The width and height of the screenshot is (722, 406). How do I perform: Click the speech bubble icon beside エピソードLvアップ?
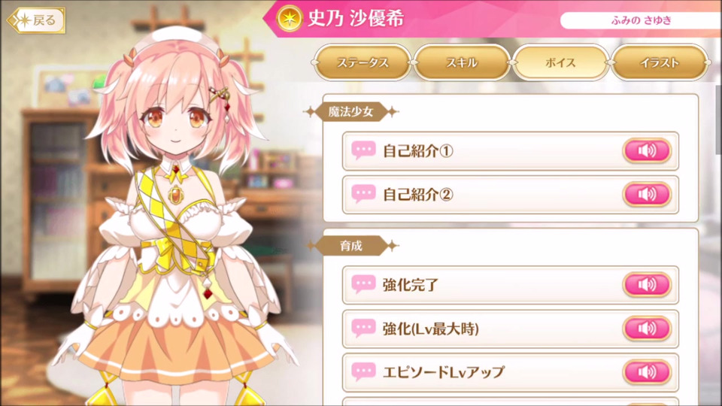(x=363, y=372)
